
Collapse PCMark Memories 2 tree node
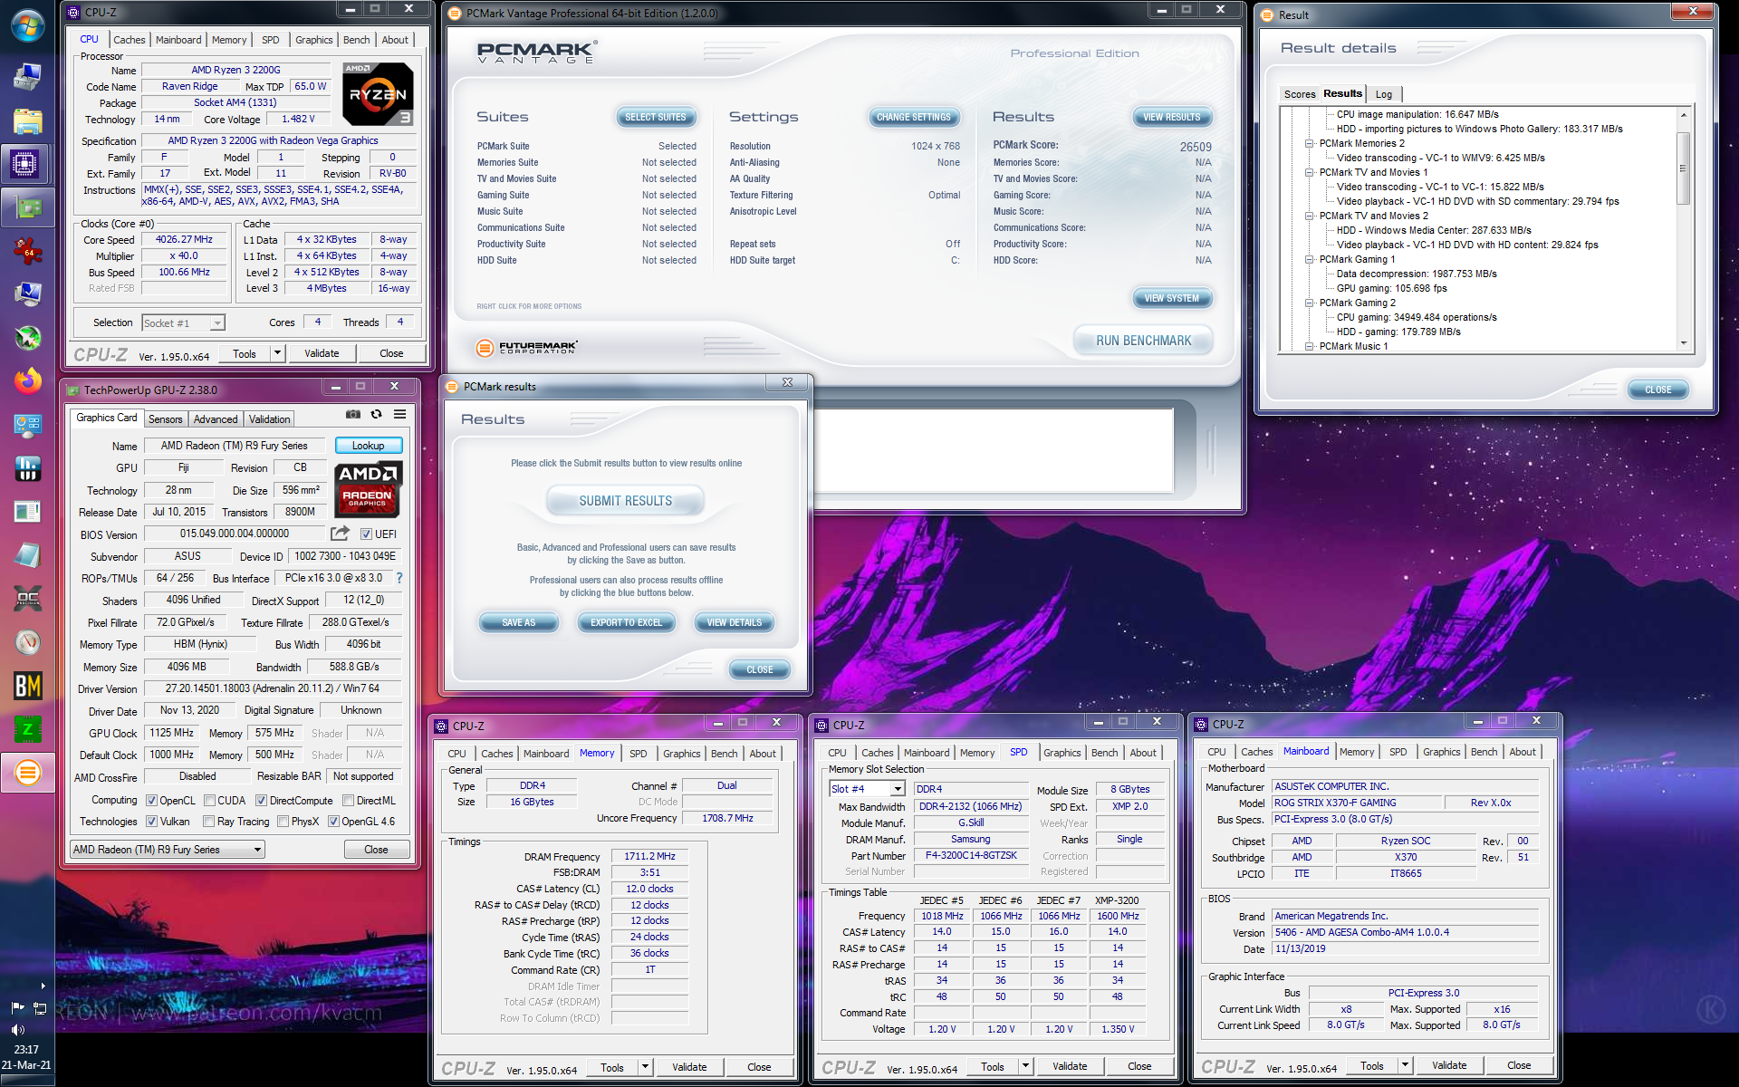point(1309,143)
